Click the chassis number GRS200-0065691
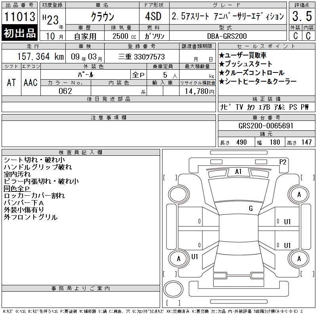The height and width of the screenshot is (317, 317). [266, 126]
